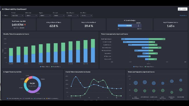Toggle the yellow Multi-step reasoning legend item
The width and height of the screenshot is (189, 106).
(x=52, y=99)
